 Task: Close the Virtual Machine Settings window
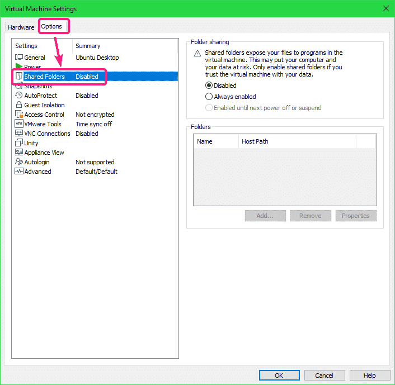pos(386,8)
